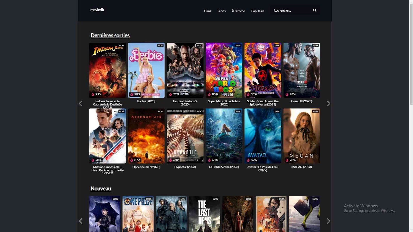
Task: Click the flame icon on Barbie's 70% rating
Action: [132, 94]
